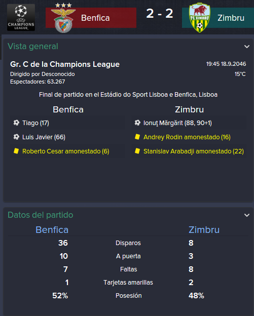Click the goal icon beside Tiago
This screenshot has width=254, height=316.
(x=16, y=123)
